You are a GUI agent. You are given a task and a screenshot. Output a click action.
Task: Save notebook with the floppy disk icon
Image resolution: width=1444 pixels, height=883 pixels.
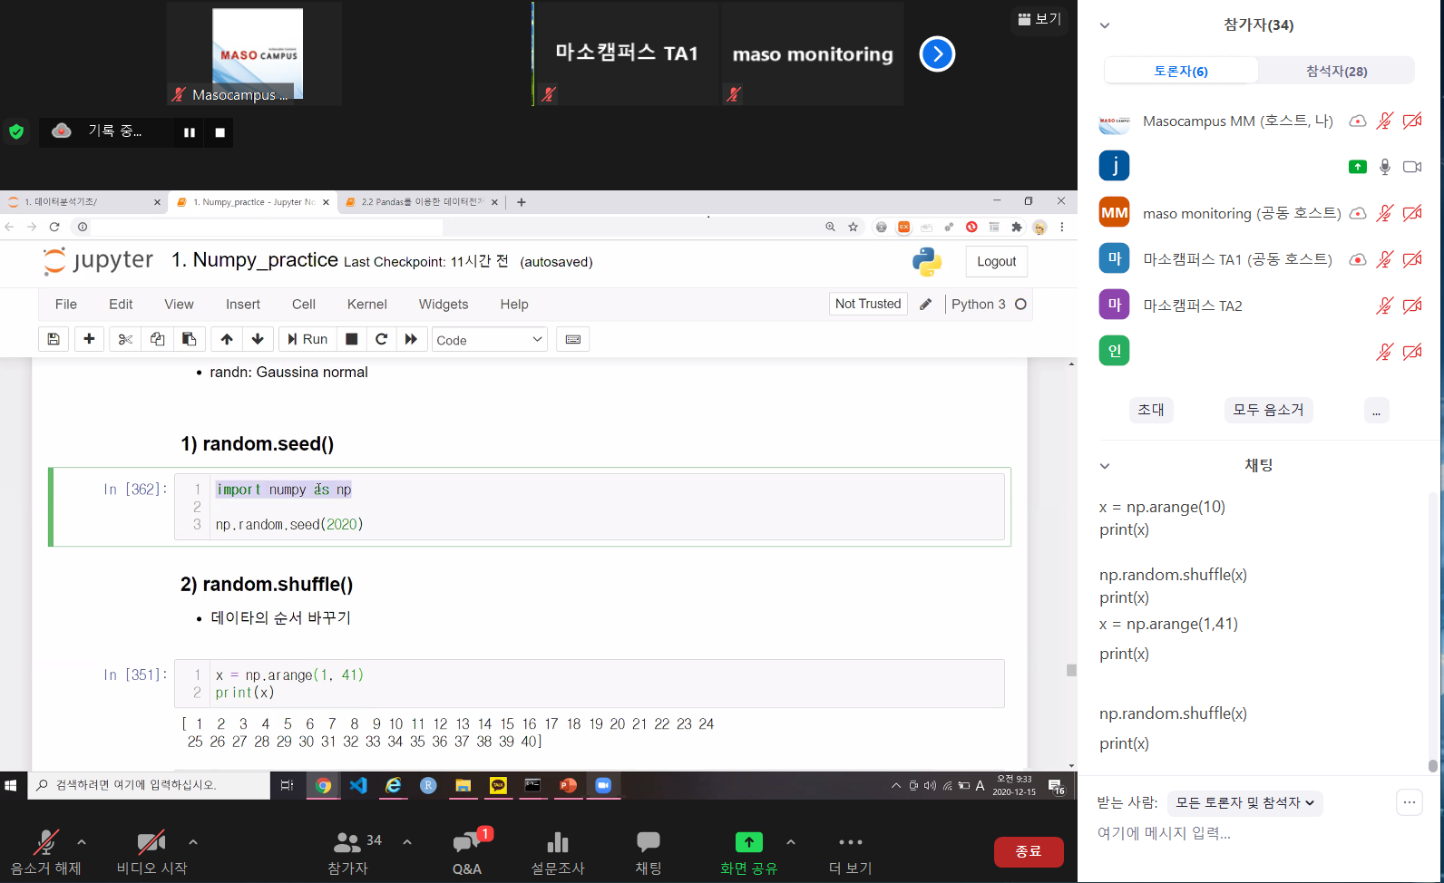click(x=54, y=339)
